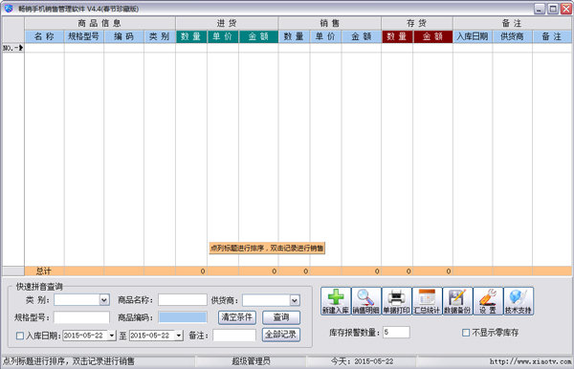Viewport: 574px width, 369px height.
Task: Expand the start date 2015-05-22 picker
Action: 112,335
